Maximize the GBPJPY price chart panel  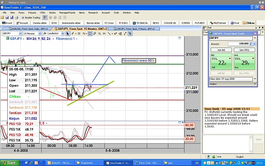click(x=180, y=38)
